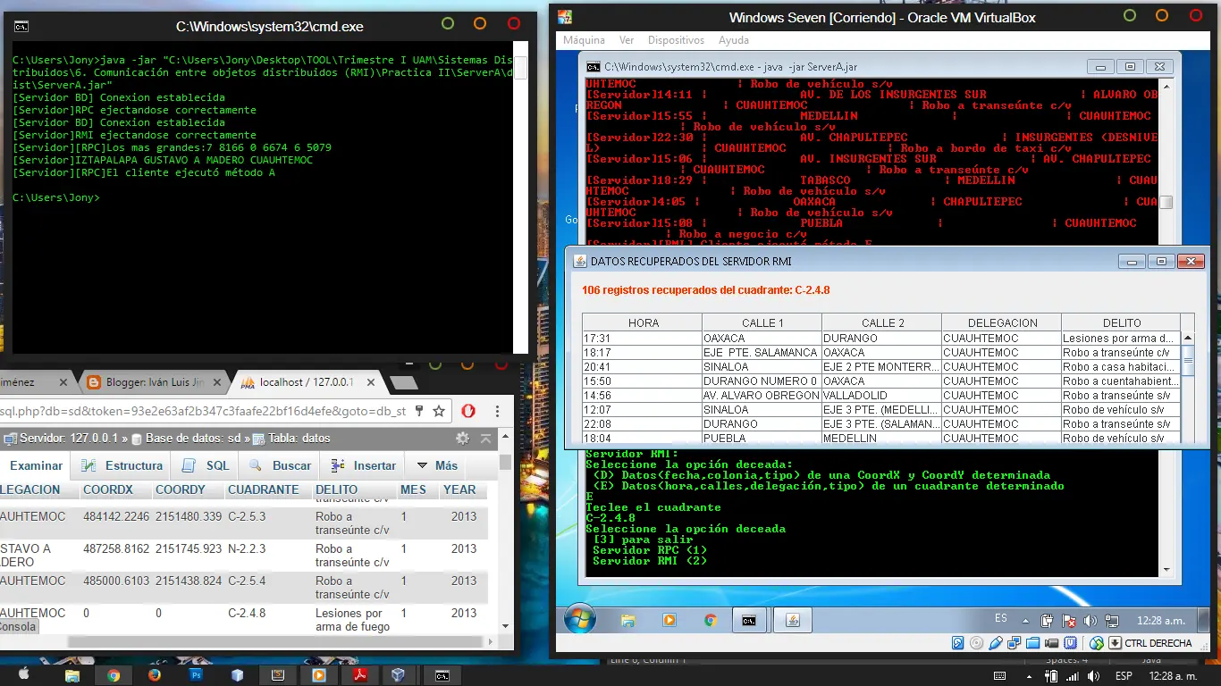Image resolution: width=1221 pixels, height=686 pixels.
Task: Click the Windows 7 Start orb
Action: point(580,618)
